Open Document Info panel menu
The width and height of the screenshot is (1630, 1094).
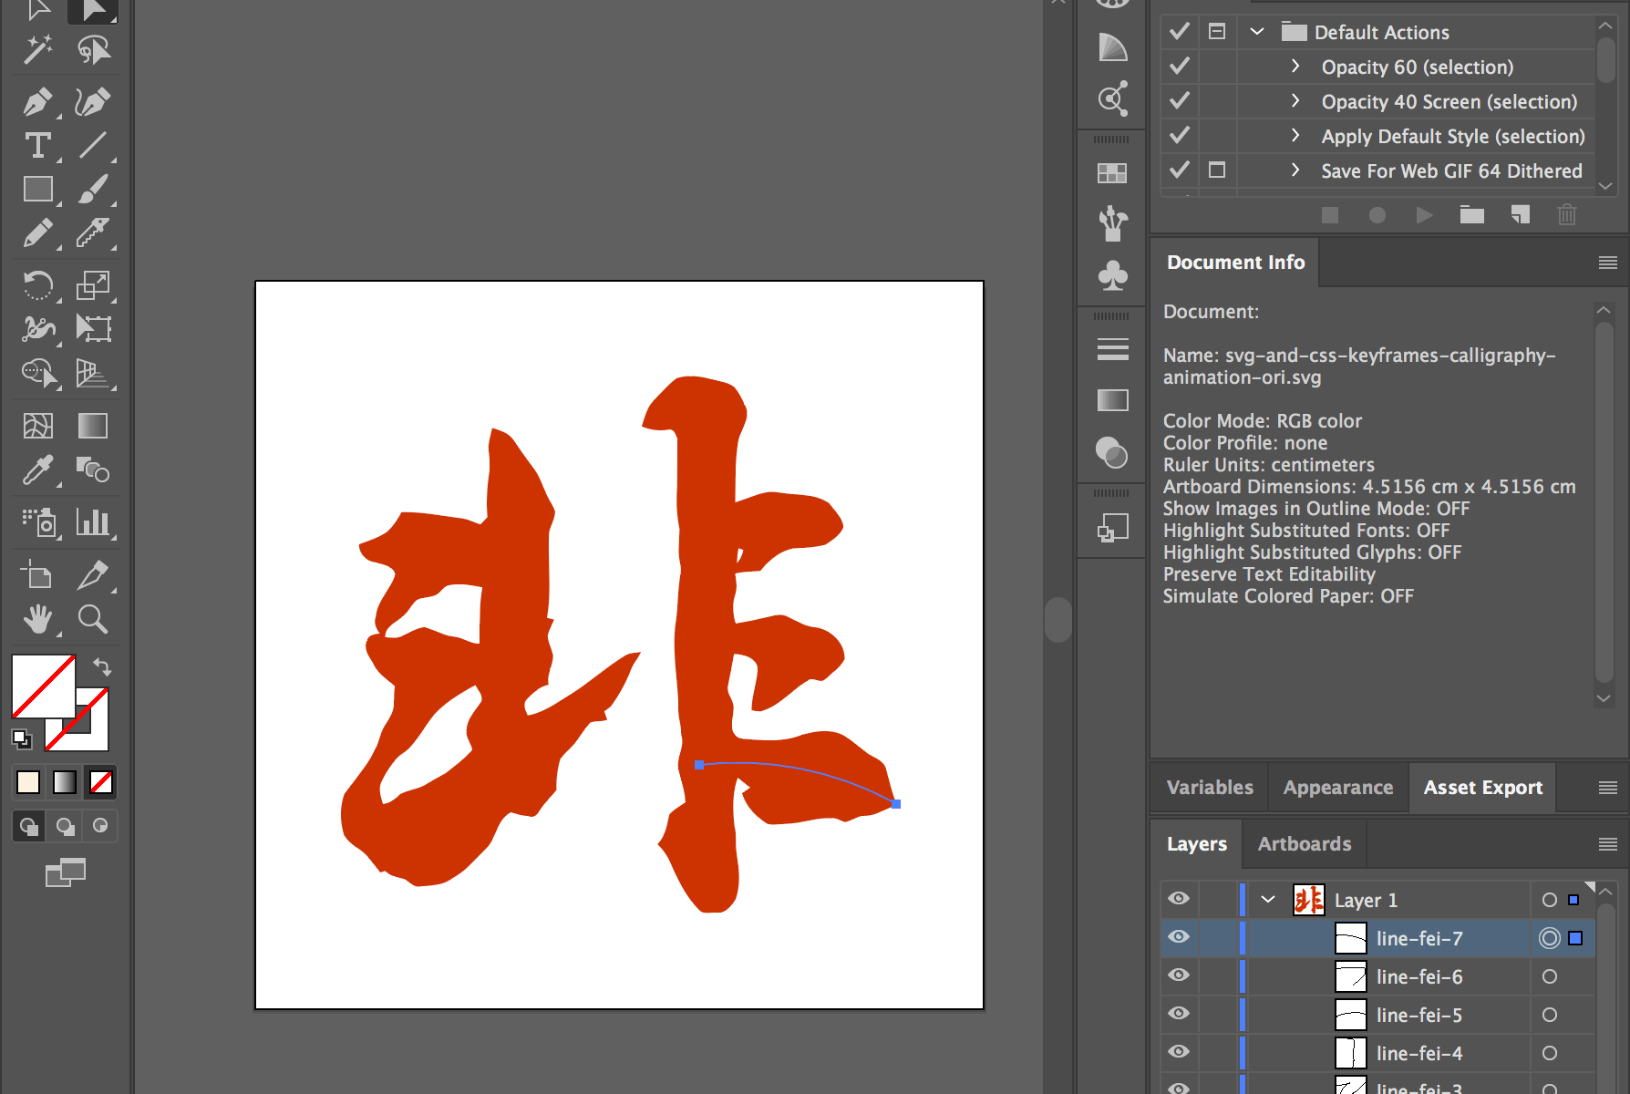click(1608, 263)
